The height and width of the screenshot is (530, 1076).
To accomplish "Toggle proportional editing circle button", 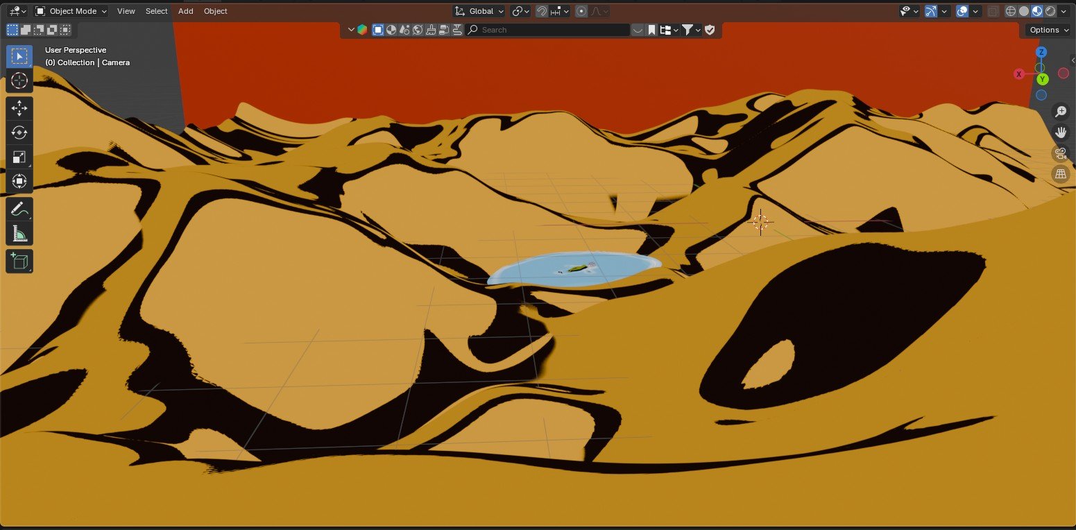I will [581, 11].
